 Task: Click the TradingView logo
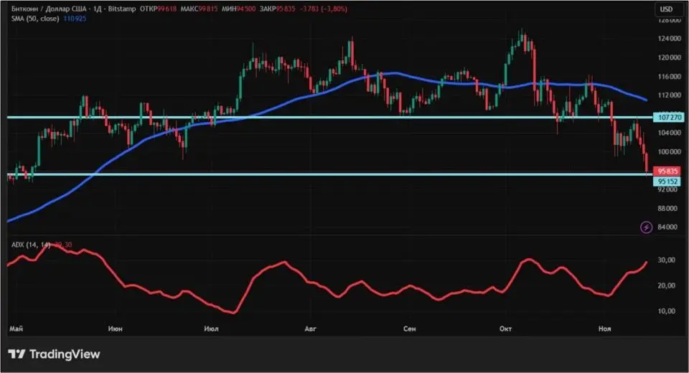[x=54, y=354]
